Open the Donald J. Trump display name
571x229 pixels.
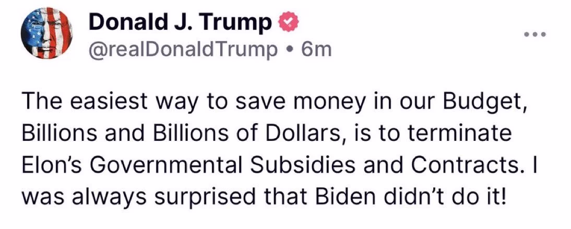coord(180,22)
